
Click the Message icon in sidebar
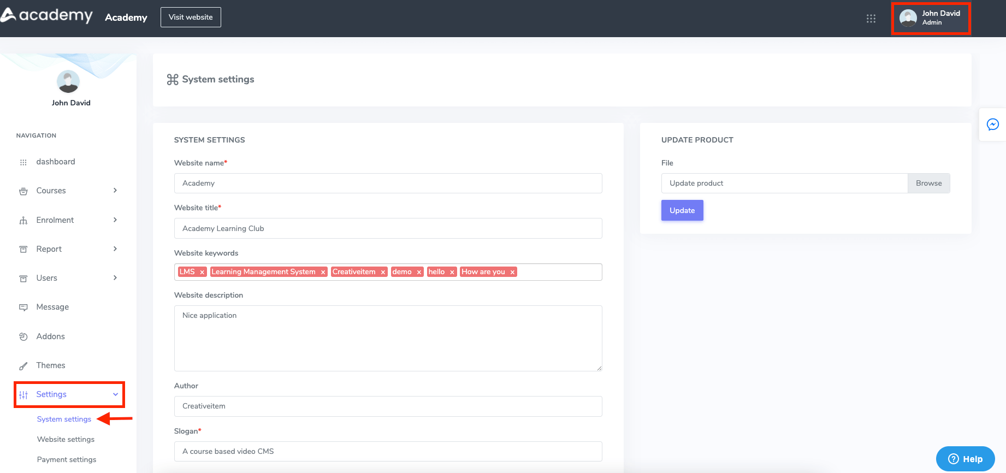(23, 308)
